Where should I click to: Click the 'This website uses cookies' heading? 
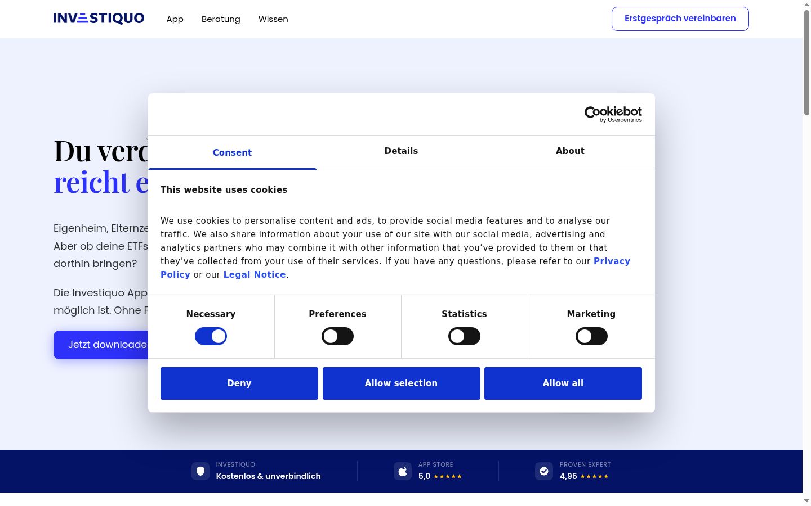coord(224,190)
